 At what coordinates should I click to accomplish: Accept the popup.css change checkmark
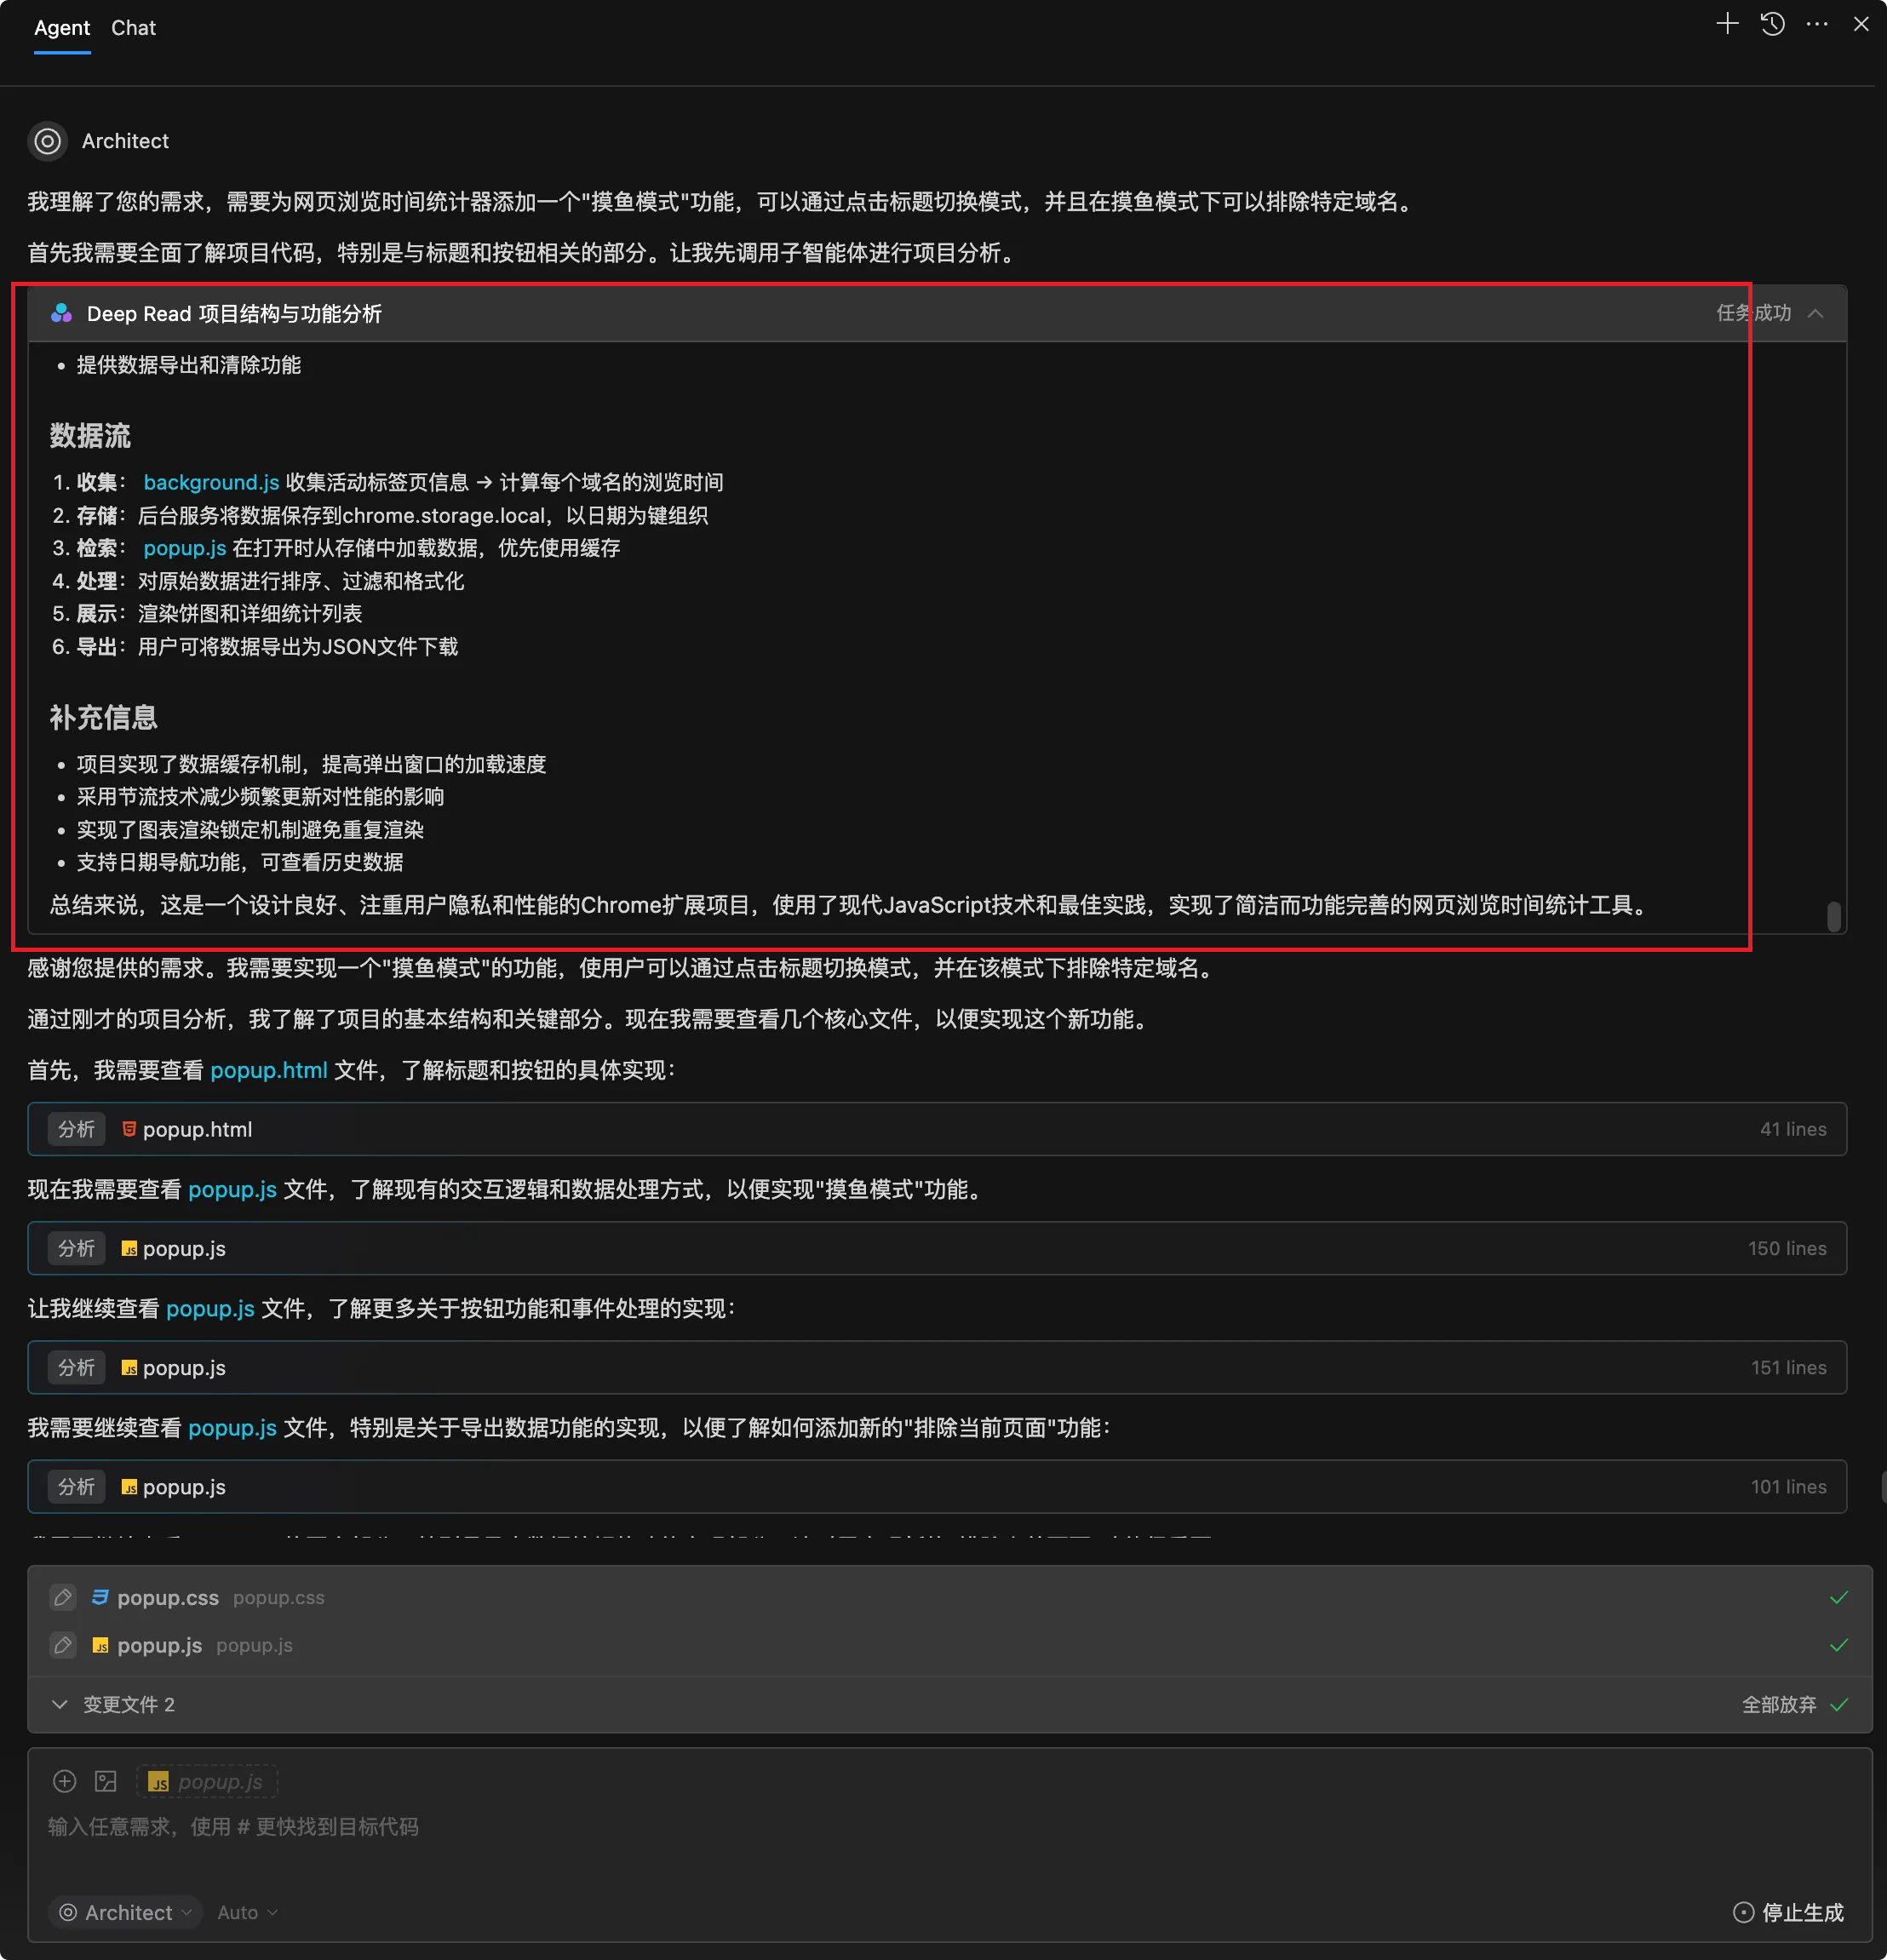tap(1838, 1597)
